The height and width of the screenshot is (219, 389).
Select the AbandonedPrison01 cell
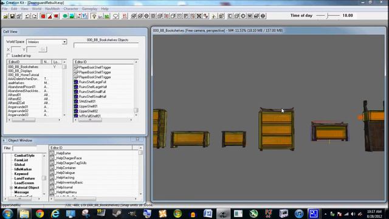[x=22, y=87]
